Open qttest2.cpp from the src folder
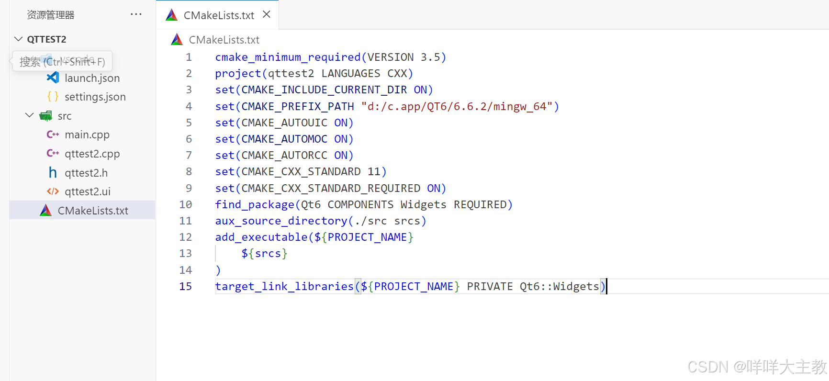 click(92, 154)
